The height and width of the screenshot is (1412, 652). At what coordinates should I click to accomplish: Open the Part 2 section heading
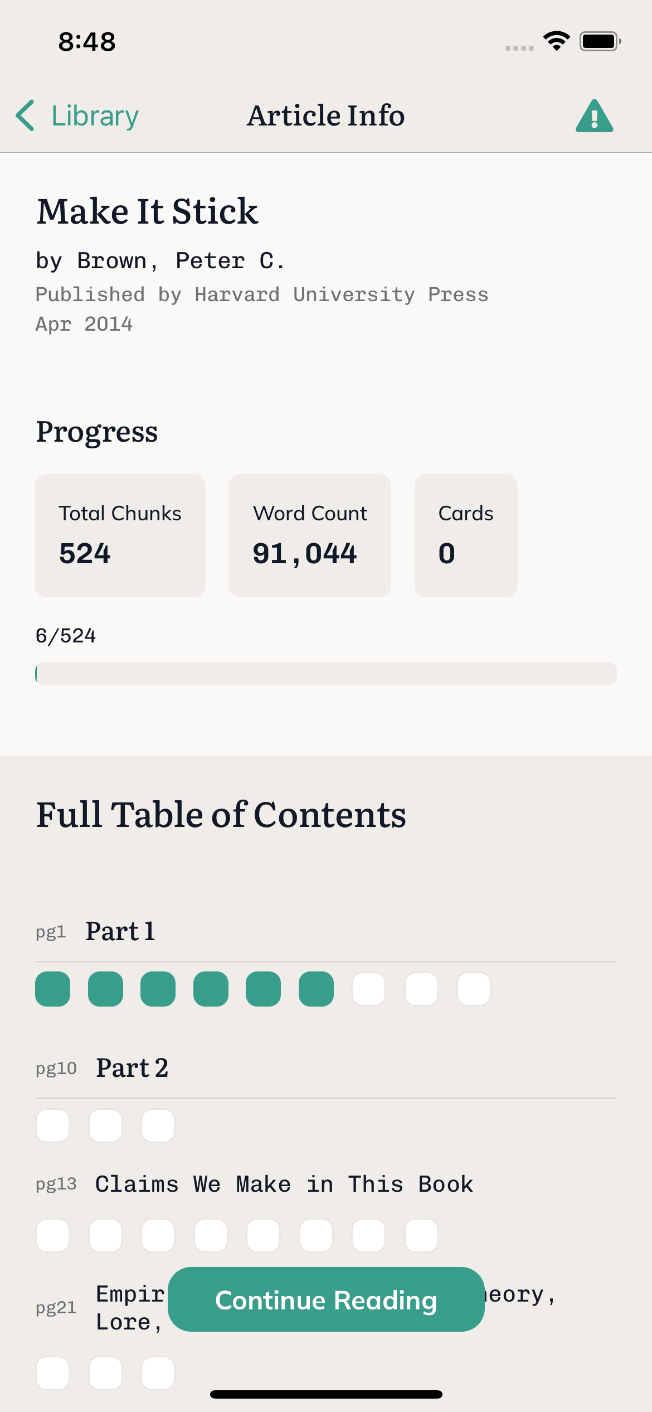pyautogui.click(x=132, y=1068)
